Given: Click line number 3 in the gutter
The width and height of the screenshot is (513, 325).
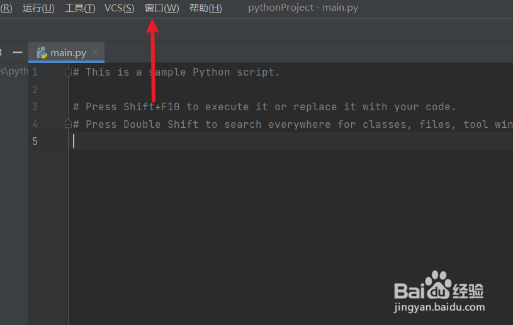Looking at the screenshot, I should (x=35, y=107).
